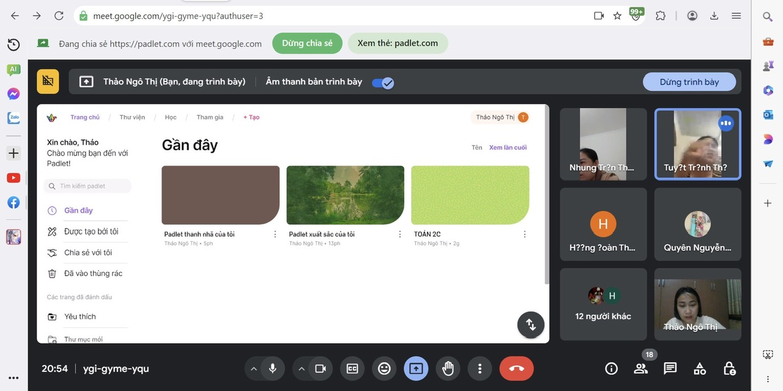This screenshot has height=391, width=783.
Task: Raise your hand
Action: coord(448,368)
